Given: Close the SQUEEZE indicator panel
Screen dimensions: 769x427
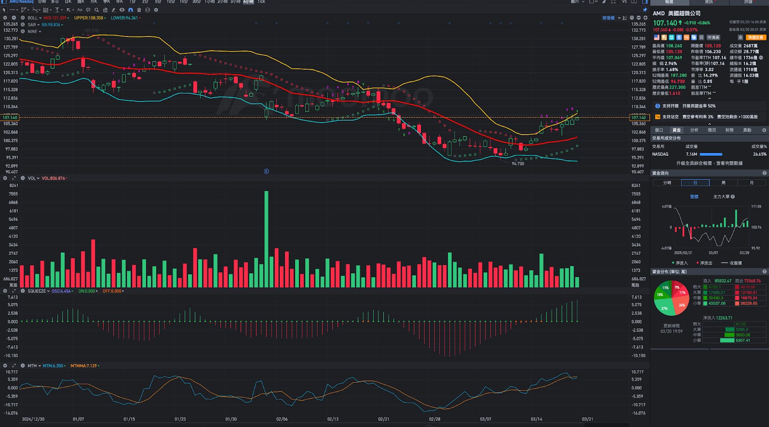Looking at the screenshot, I should [23, 291].
